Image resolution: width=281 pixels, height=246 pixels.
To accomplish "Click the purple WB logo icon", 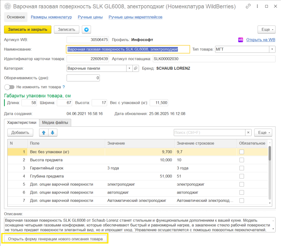I will click(x=241, y=40).
